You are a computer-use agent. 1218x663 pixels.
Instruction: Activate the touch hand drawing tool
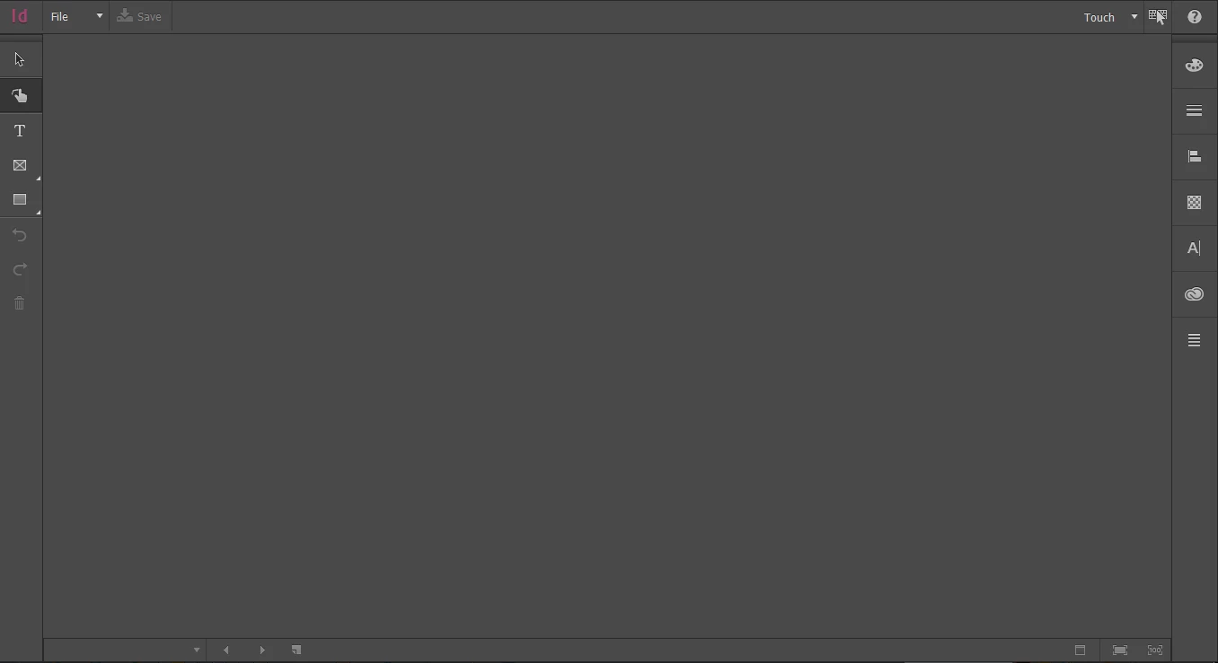[x=20, y=95]
